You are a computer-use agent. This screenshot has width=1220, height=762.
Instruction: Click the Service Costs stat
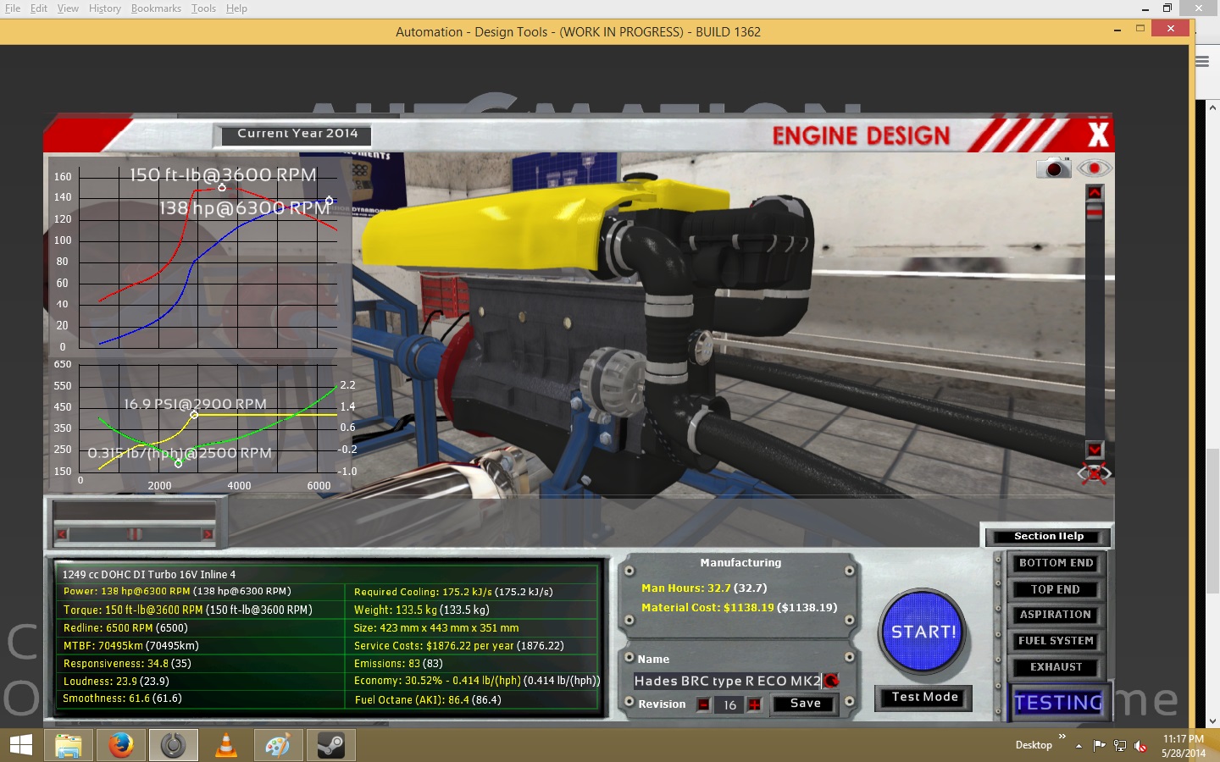click(458, 645)
